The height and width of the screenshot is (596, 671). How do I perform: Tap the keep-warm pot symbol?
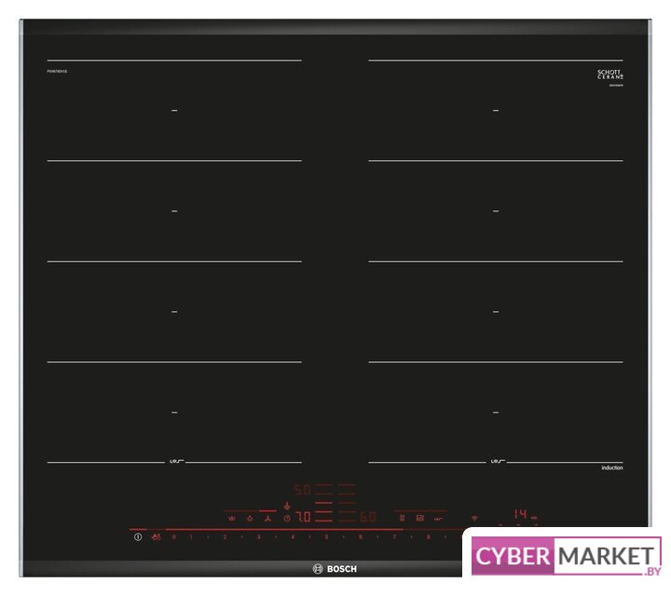coord(232,518)
